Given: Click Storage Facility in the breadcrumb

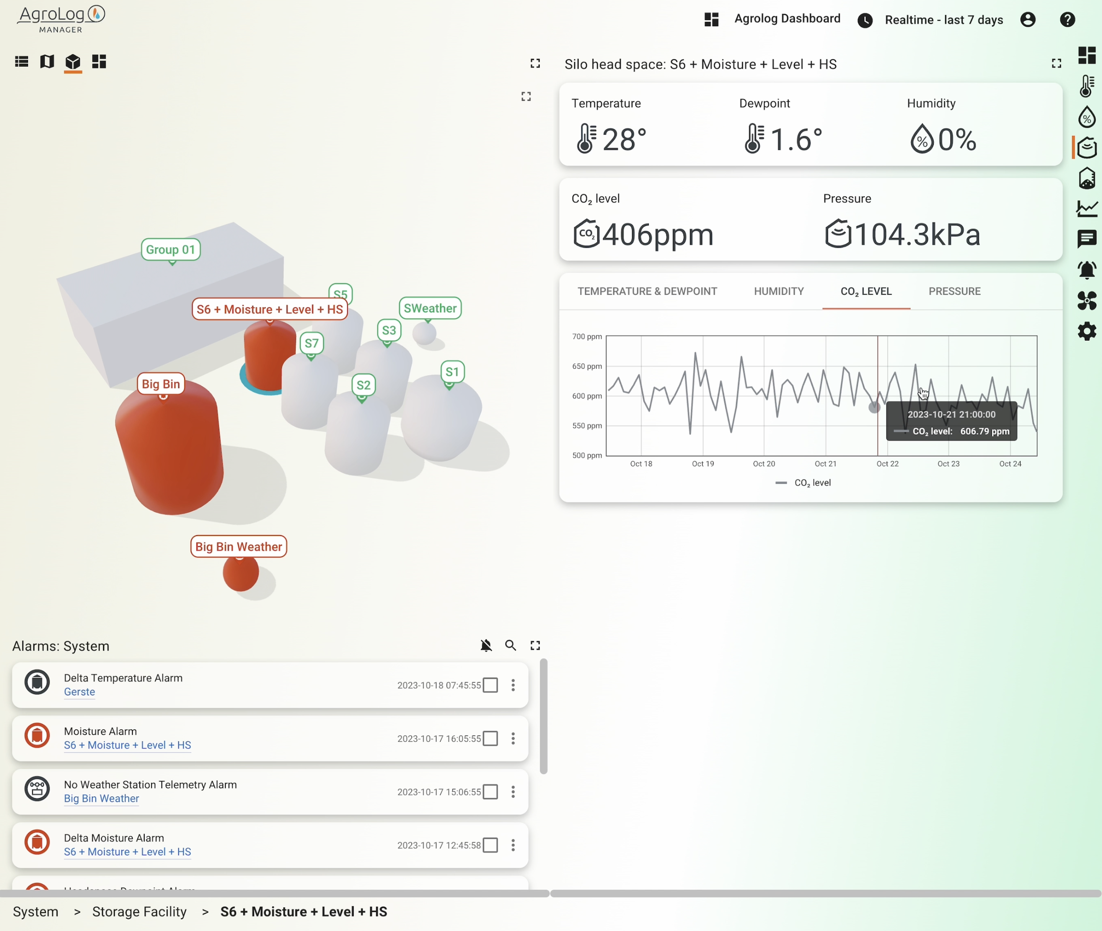Looking at the screenshot, I should click(139, 911).
